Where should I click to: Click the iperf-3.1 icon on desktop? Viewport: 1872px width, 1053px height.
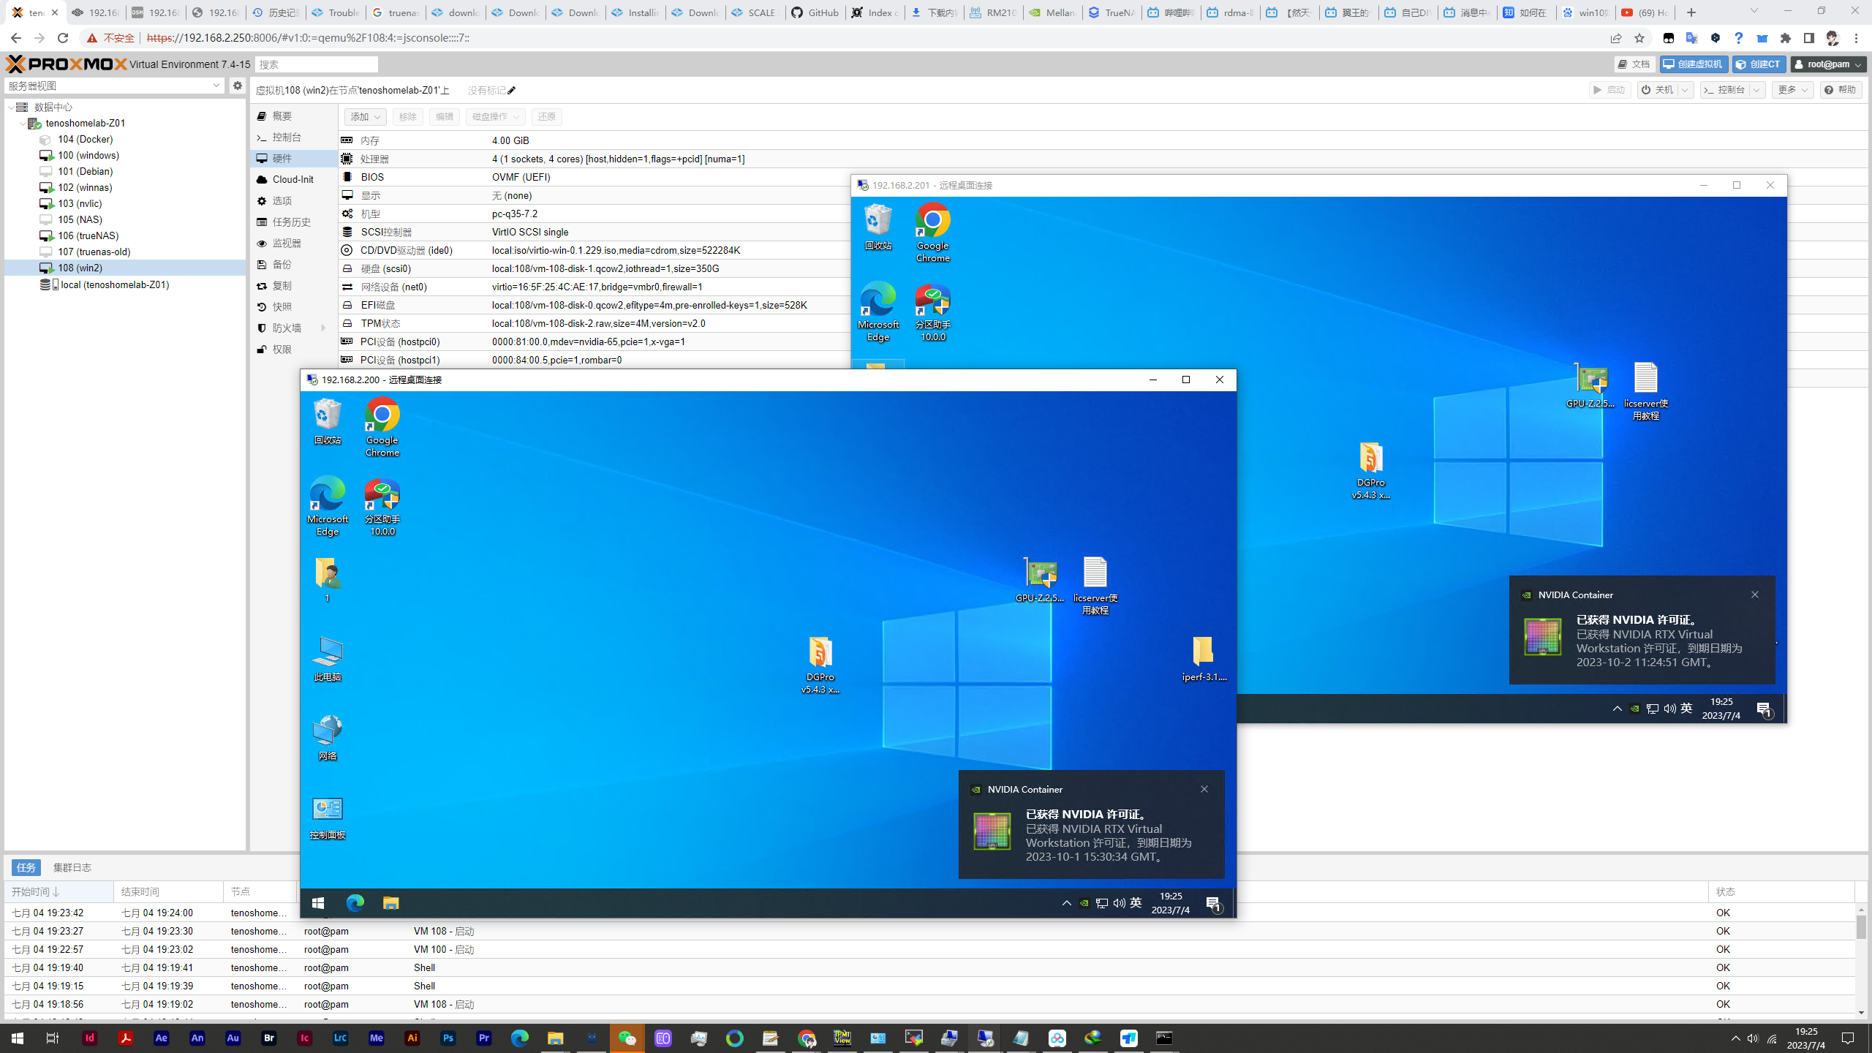tap(1202, 656)
